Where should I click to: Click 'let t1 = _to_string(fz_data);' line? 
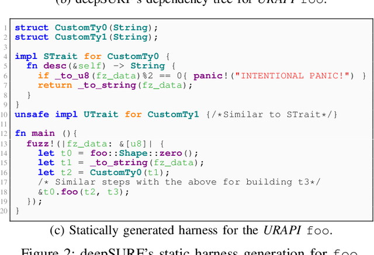121,163
